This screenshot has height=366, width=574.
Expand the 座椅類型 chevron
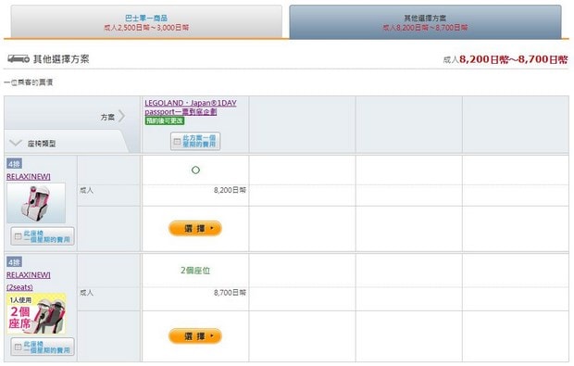point(16,143)
